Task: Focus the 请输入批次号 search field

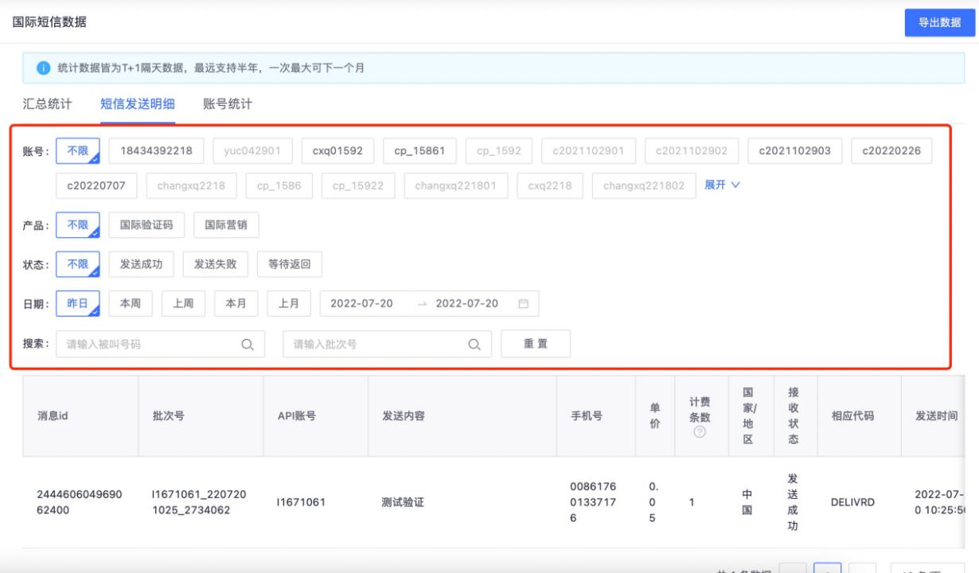Action: tap(387, 344)
